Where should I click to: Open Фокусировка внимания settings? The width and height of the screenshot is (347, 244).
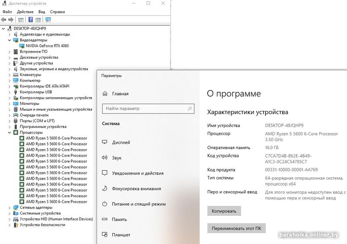tap(136, 189)
